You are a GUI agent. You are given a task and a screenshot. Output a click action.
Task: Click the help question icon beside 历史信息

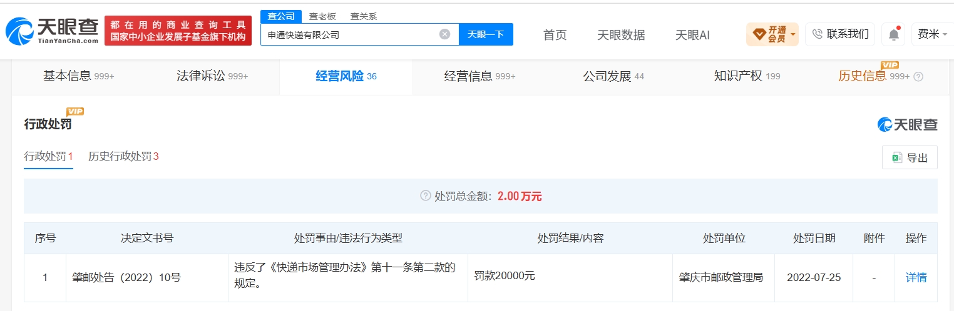[918, 77]
